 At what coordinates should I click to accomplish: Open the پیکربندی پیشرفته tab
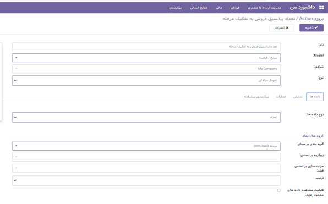point(256,97)
